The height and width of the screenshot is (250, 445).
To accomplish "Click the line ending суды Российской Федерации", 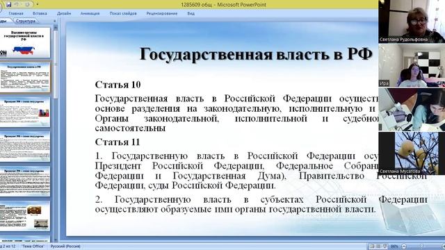I will pyautogui.click(x=186, y=185).
